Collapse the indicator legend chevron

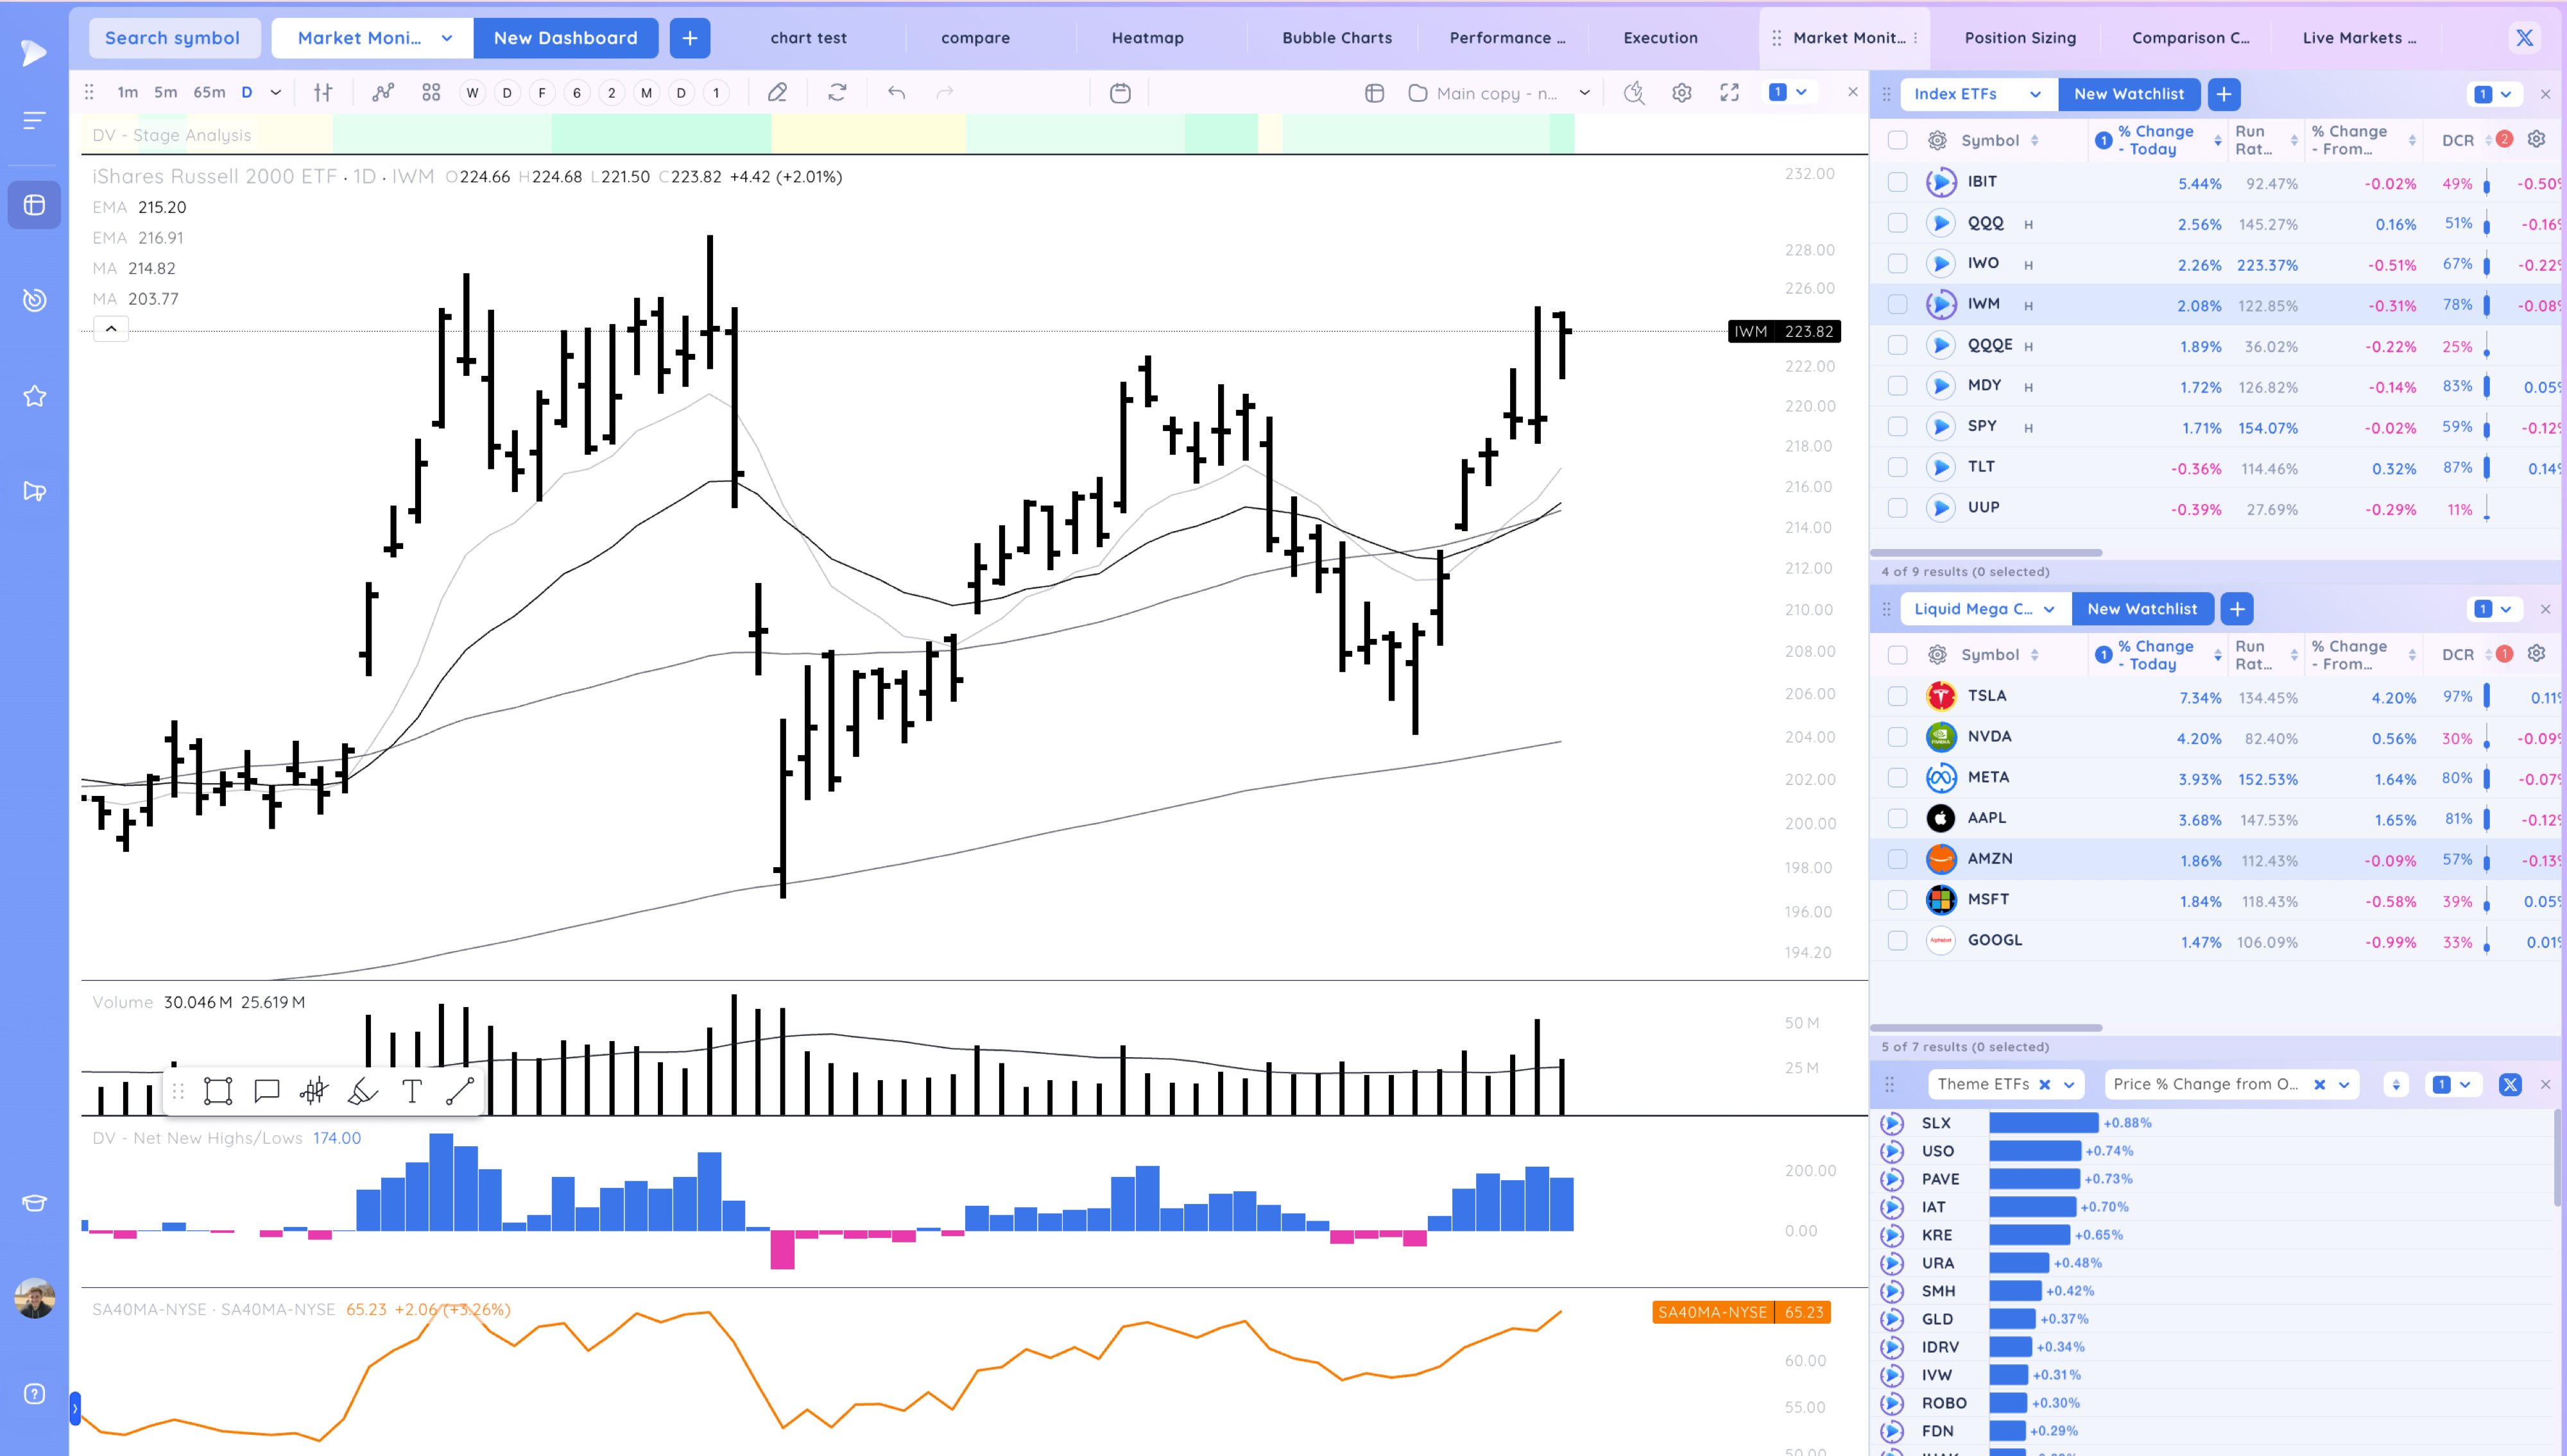tap(111, 329)
